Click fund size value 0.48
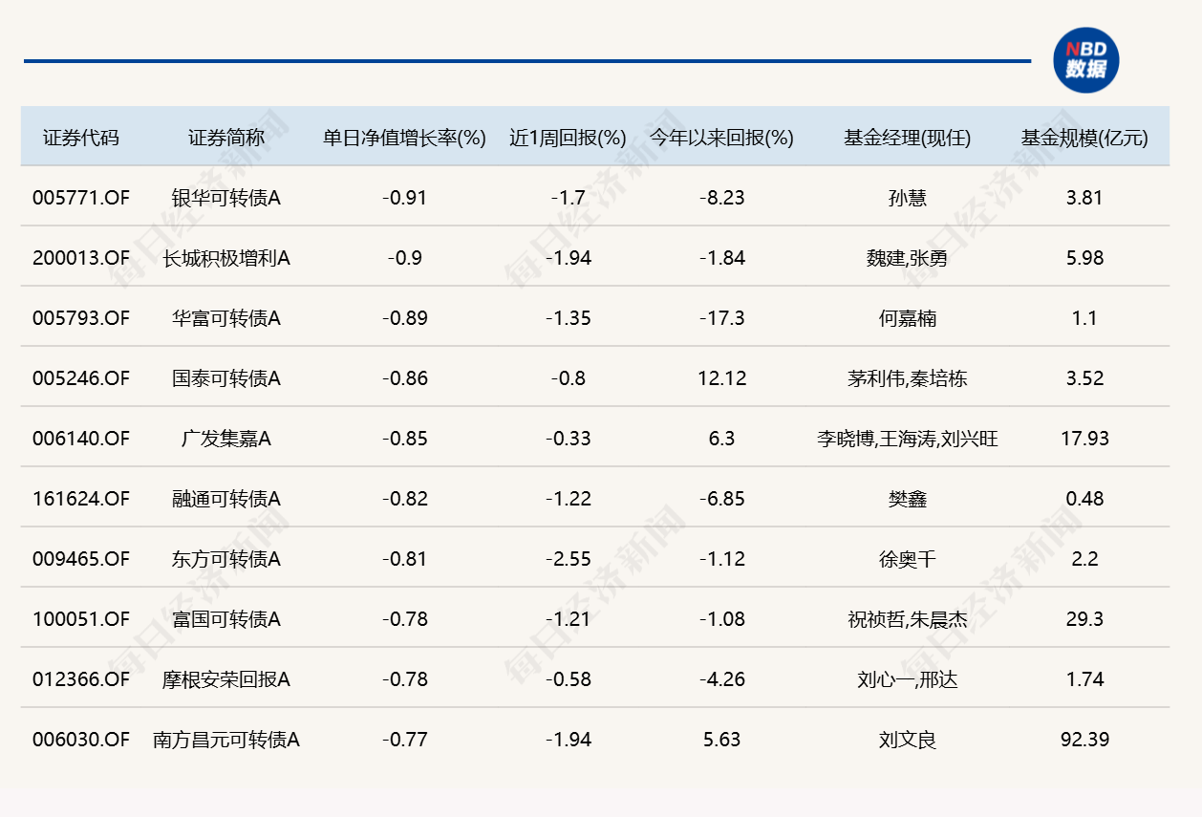The width and height of the screenshot is (1202, 817). [x=1084, y=499]
